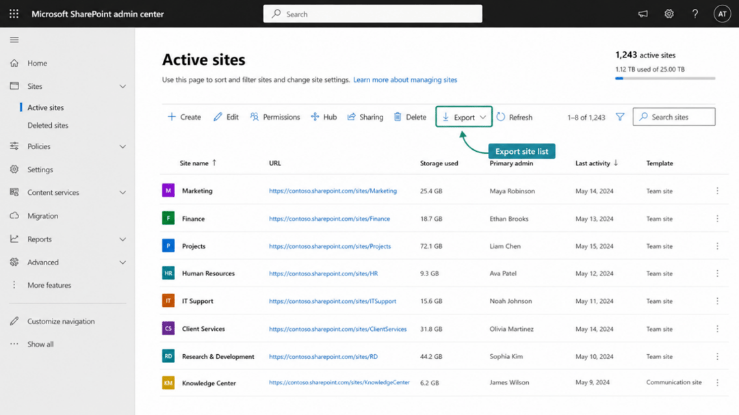739x415 pixels.
Task: Click the Knowledge Center KM icon
Action: click(168, 382)
